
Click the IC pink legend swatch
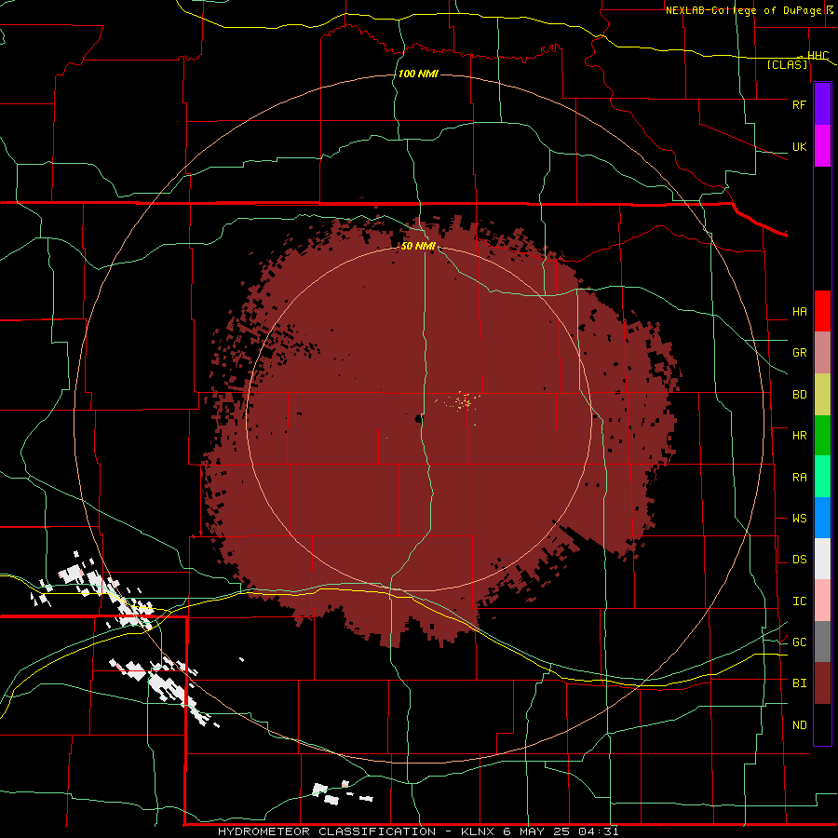click(x=822, y=601)
